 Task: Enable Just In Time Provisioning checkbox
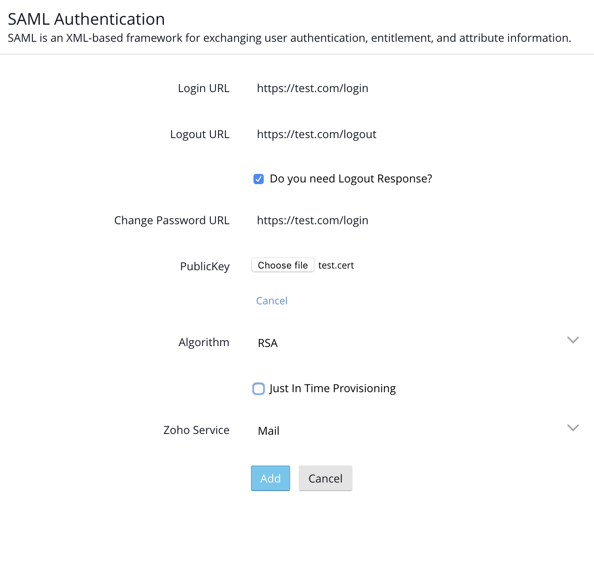(x=259, y=389)
